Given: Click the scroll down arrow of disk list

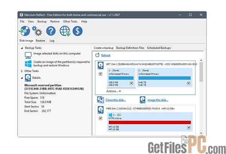Looking at the screenshot, I should [201, 133].
